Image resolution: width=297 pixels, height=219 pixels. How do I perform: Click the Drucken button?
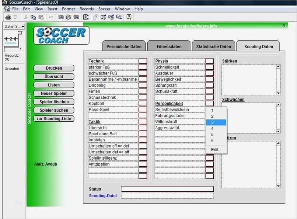tap(54, 68)
